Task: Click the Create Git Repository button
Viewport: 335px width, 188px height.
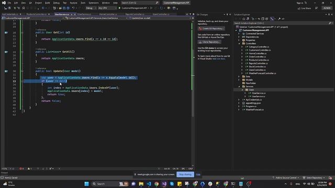Action: (x=211, y=29)
